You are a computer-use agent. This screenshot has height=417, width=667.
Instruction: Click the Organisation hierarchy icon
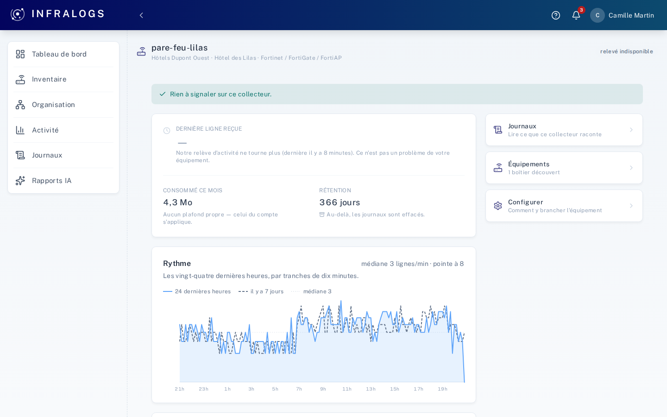(x=20, y=105)
